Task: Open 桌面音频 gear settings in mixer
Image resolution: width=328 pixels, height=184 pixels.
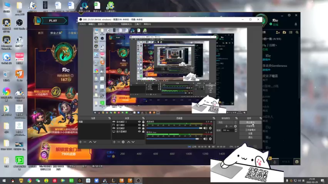Action: [210, 128]
